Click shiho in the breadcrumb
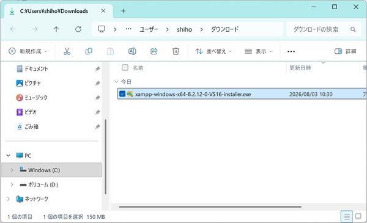Screen dimensions: 367x223 coord(185,29)
